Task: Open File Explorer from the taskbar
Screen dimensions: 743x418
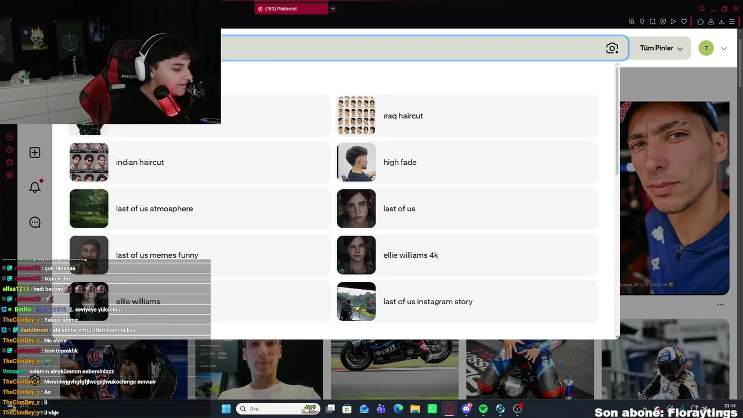Action: pos(415,409)
